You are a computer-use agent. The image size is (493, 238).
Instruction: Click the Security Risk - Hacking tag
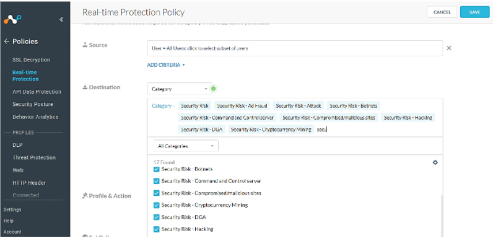coord(408,118)
